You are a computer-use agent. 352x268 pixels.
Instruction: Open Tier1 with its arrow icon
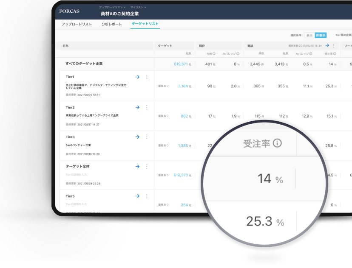138,77
